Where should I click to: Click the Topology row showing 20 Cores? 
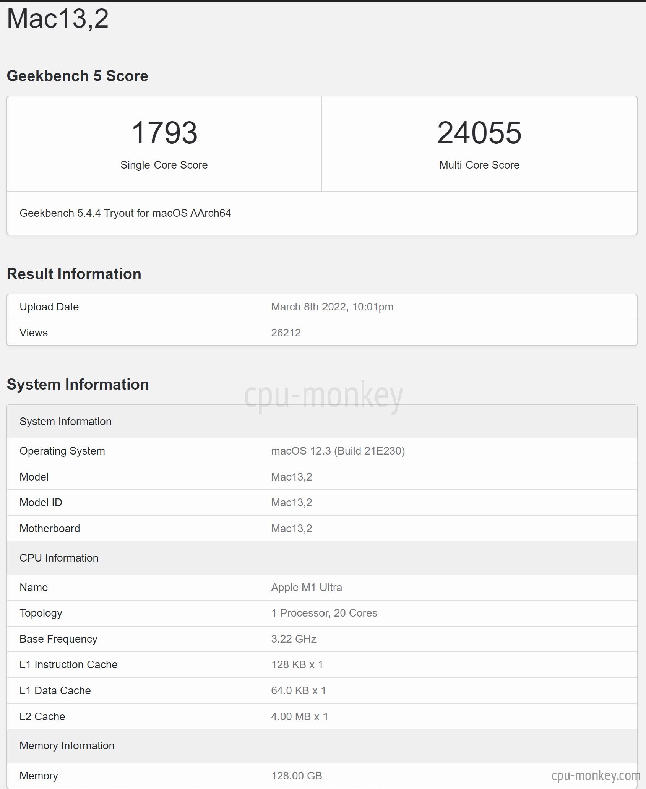tap(322, 613)
